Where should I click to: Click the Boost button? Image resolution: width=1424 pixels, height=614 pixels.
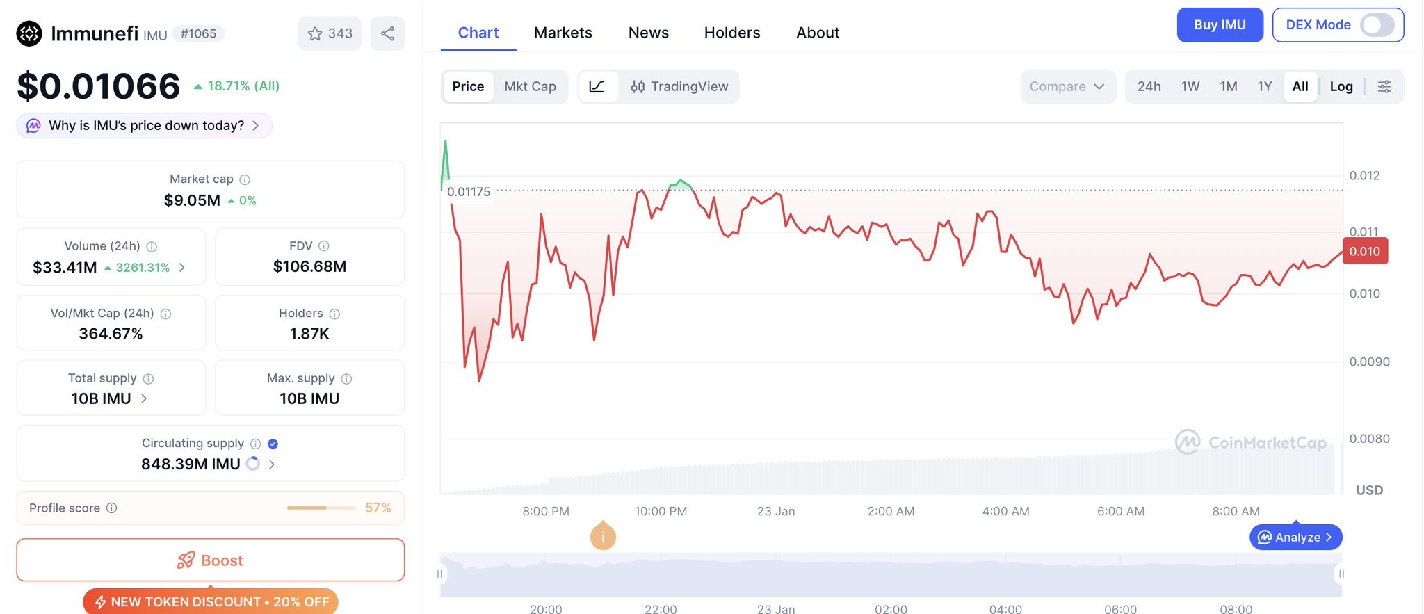[x=210, y=560]
